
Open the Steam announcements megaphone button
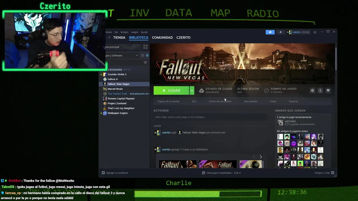click(x=270, y=32)
